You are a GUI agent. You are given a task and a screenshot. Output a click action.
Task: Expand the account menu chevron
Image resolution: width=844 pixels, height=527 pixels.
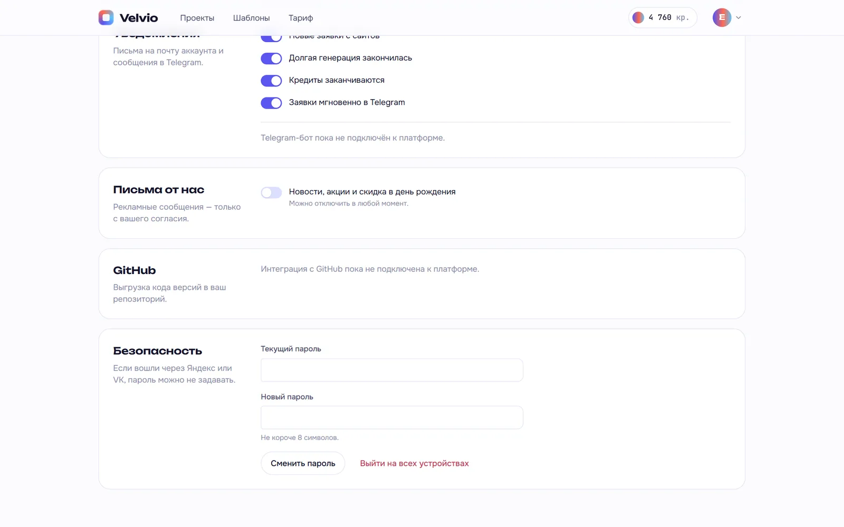(x=738, y=17)
